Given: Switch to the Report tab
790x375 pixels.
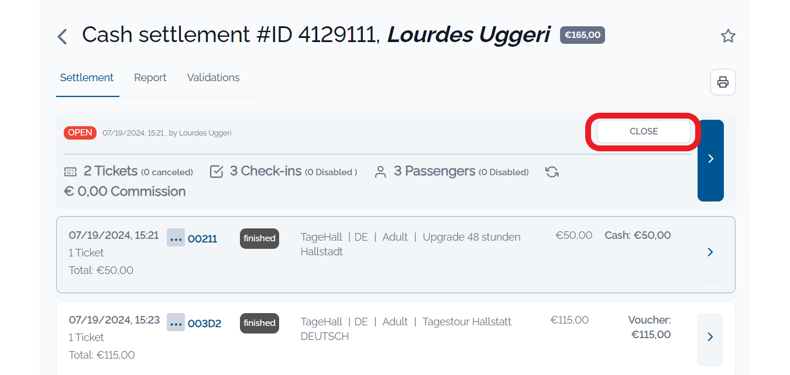Looking at the screenshot, I should pos(150,78).
